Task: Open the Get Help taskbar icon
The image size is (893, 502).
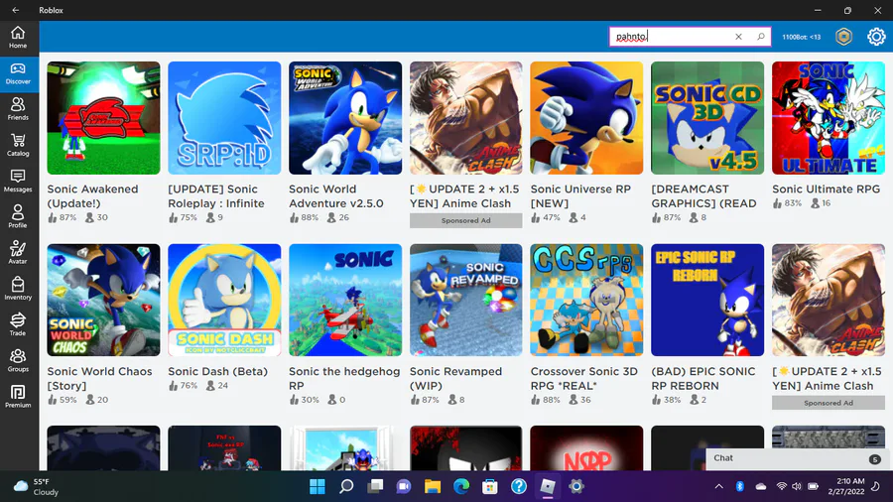Action: [x=518, y=487]
